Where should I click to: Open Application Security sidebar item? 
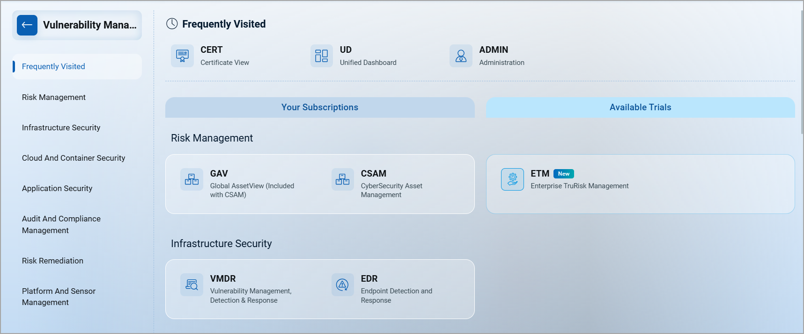57,188
